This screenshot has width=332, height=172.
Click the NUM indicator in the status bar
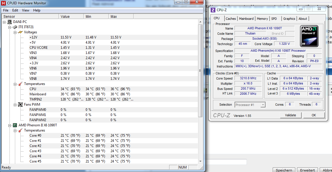click(183, 167)
